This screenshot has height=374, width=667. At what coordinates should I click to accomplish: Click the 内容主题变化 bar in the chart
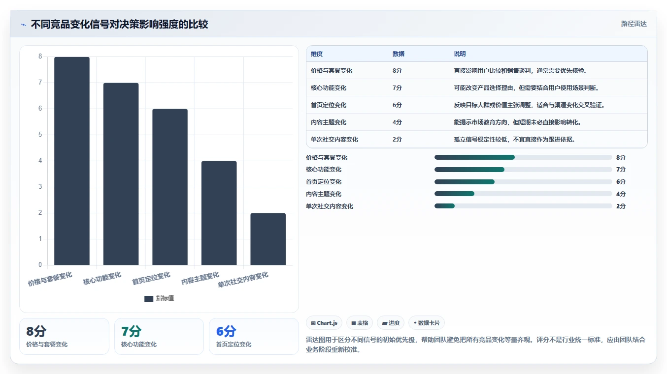(219, 213)
